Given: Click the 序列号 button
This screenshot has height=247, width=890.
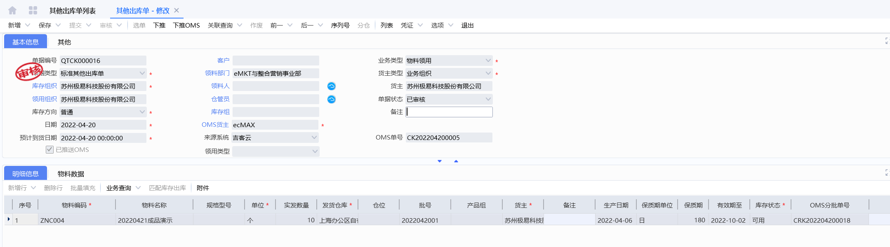Looking at the screenshot, I should 340,25.
